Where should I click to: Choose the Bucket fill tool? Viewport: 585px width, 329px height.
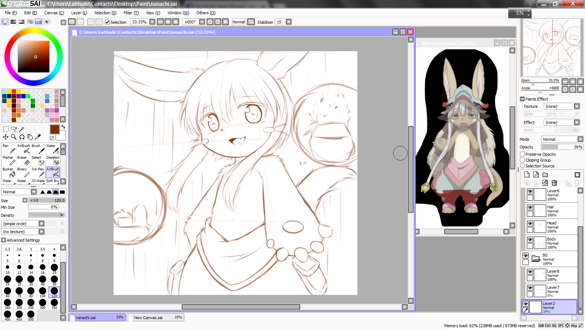coord(9,172)
